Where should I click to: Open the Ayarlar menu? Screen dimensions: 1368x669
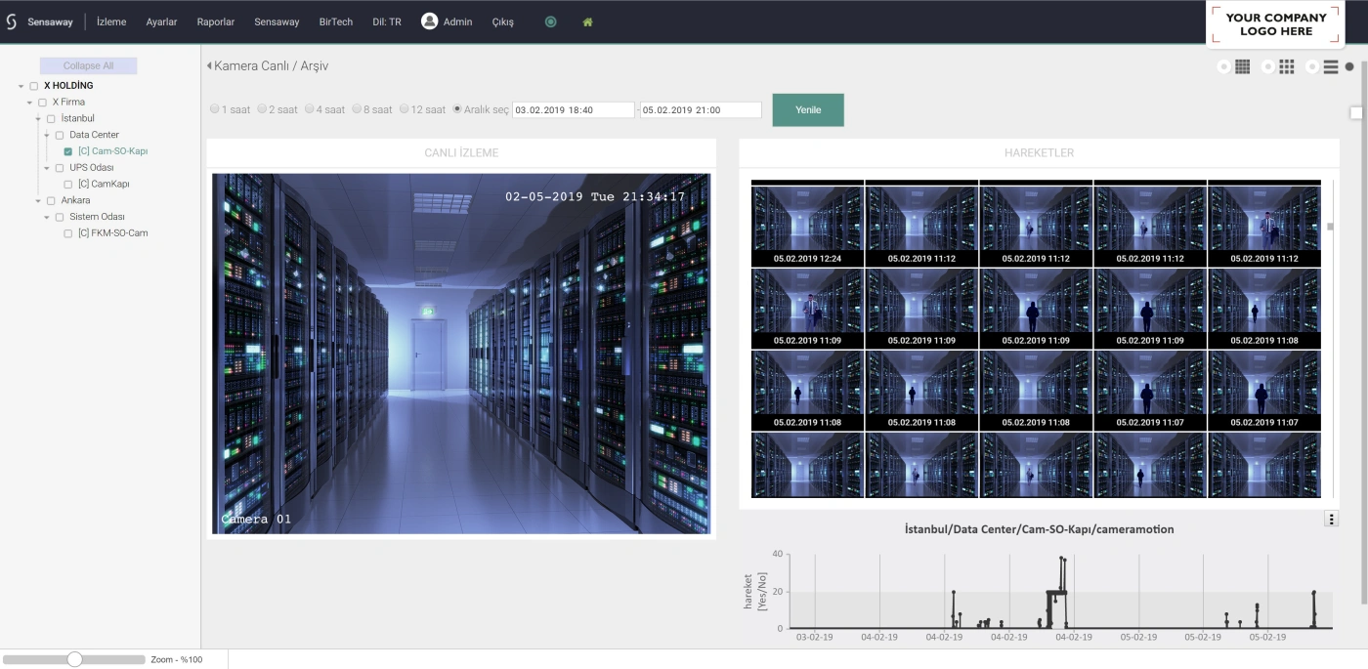[x=162, y=21]
